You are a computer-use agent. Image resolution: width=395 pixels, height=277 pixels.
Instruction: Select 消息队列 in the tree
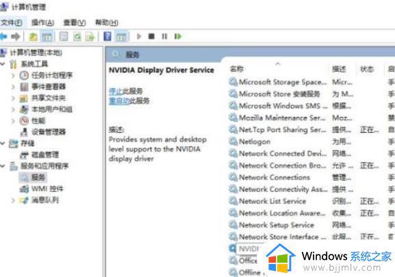coord(45,200)
